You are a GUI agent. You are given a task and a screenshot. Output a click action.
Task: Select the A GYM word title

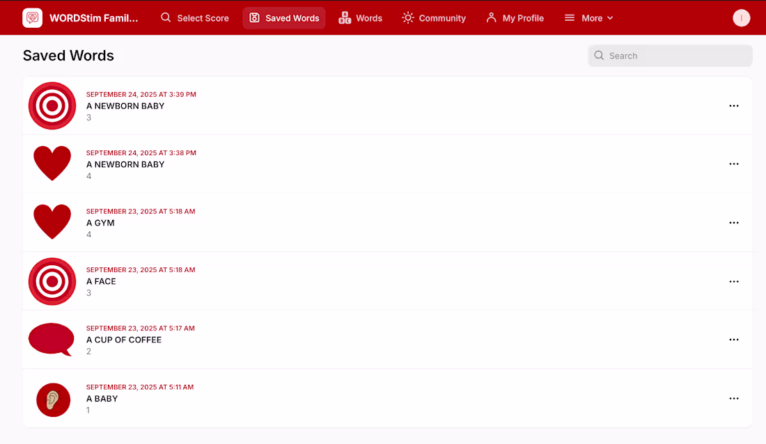100,223
